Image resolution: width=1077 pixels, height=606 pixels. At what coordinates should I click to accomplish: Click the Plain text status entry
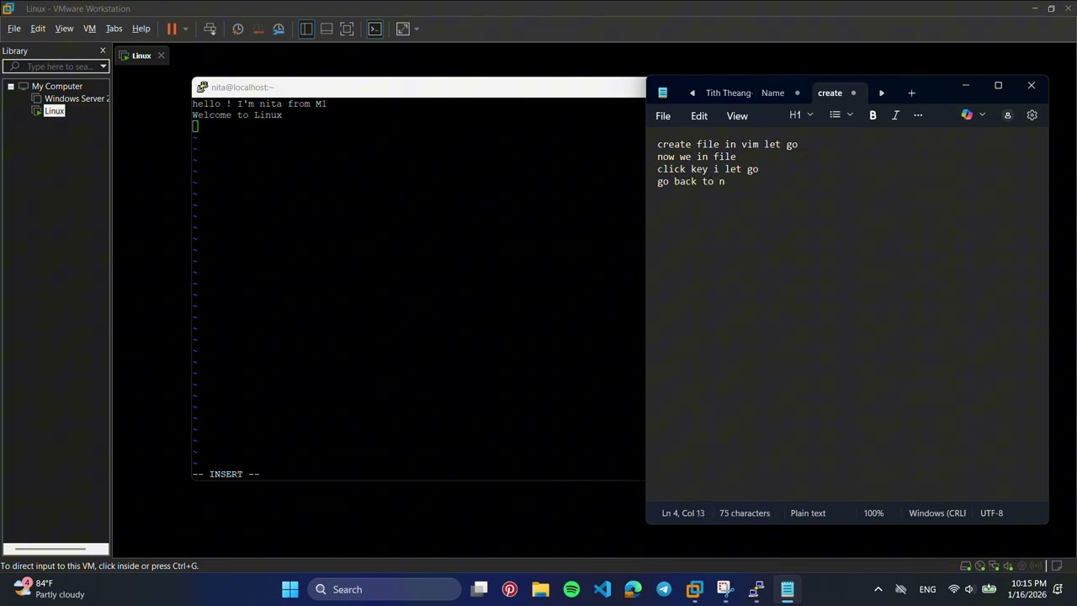[808, 513]
